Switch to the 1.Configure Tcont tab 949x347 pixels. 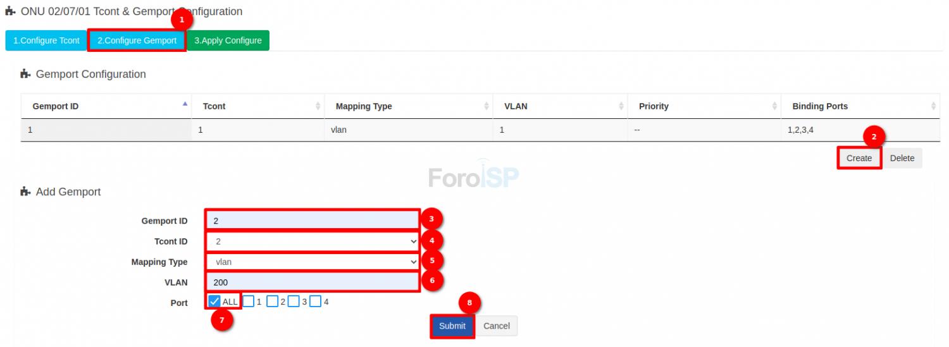tap(46, 40)
